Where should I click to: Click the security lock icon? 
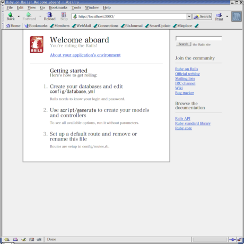(x=239, y=240)
